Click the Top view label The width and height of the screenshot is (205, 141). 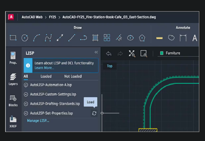click(110, 66)
